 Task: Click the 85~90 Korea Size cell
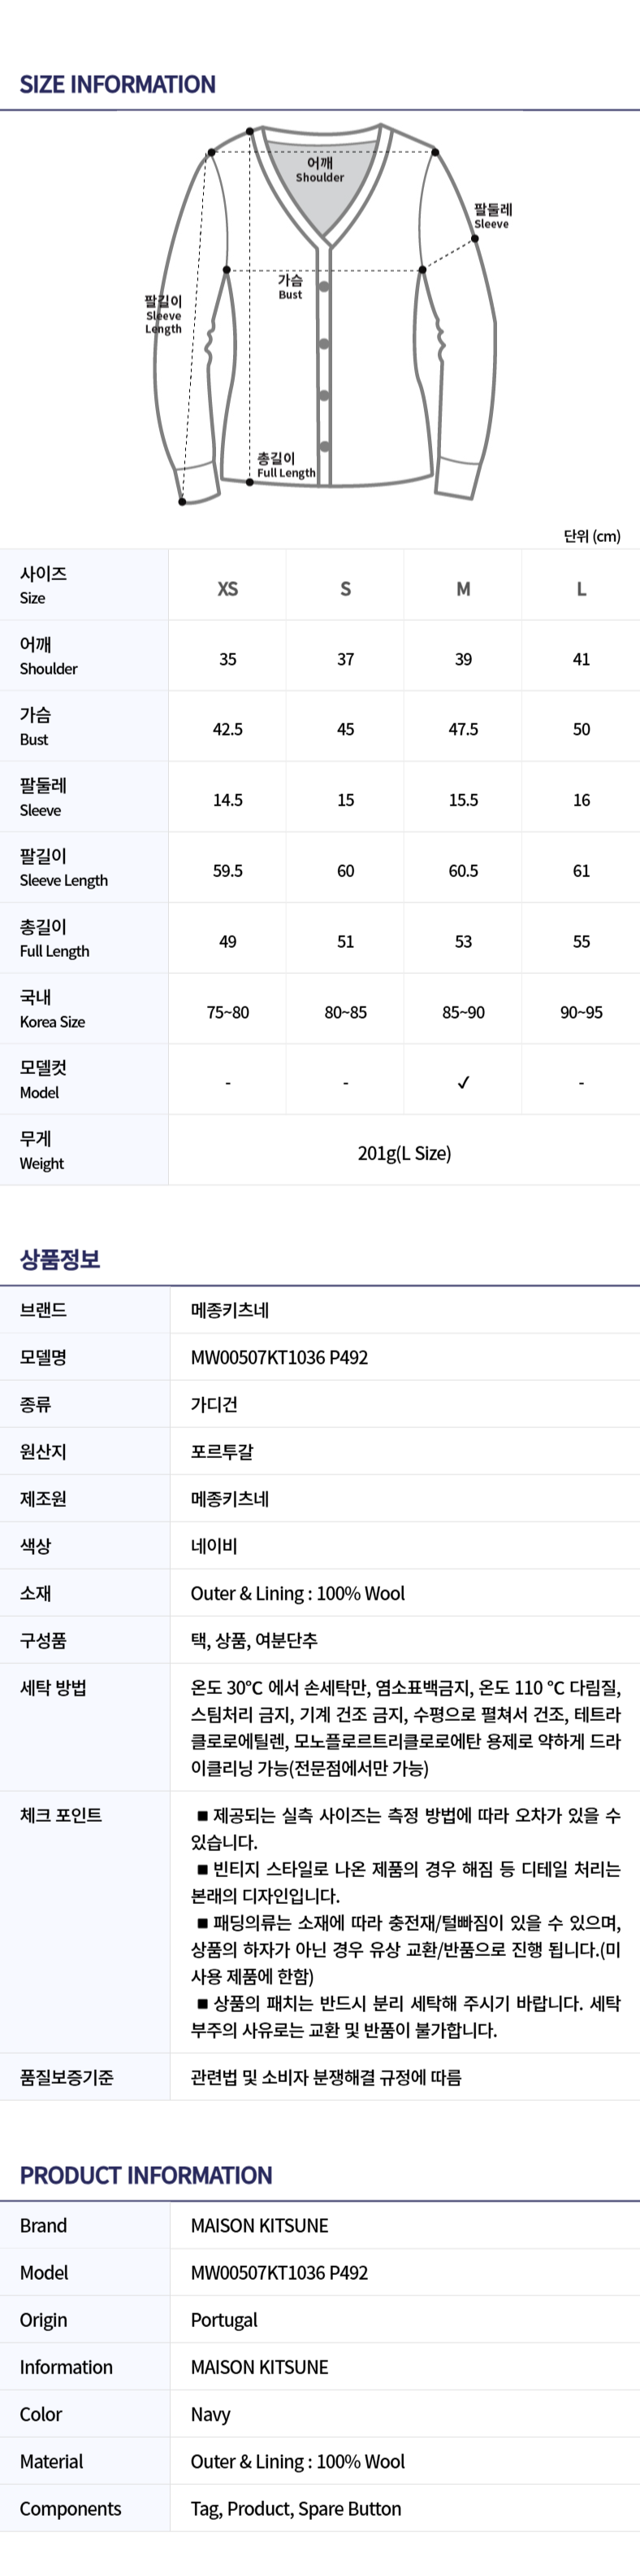[x=463, y=1012]
